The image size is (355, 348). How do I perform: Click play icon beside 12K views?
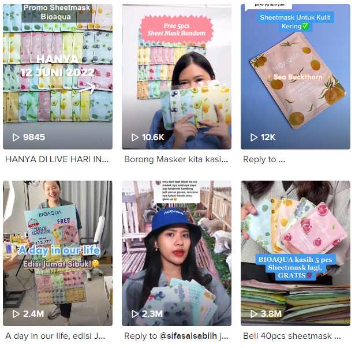coord(254,137)
